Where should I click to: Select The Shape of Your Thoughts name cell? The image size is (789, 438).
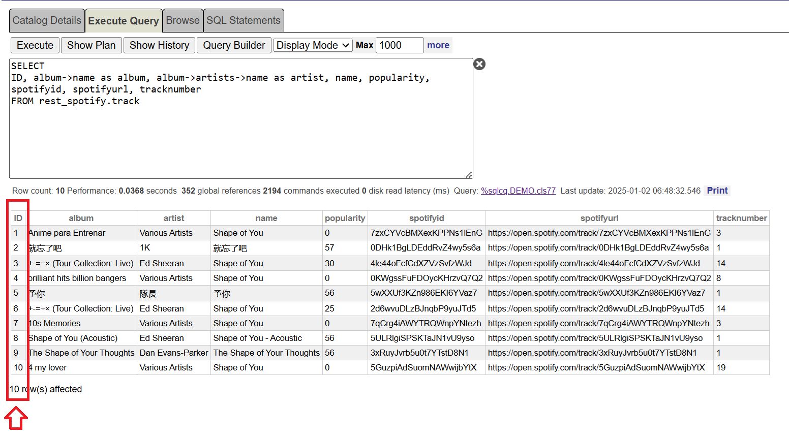[x=266, y=353]
